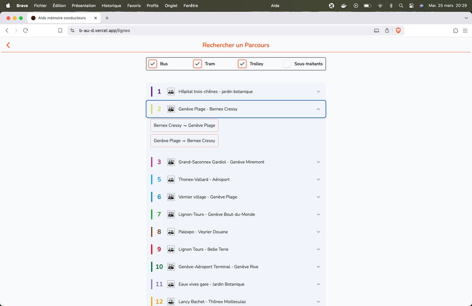Expand line 3 Grand-Saconnex Gardiol row
This screenshot has width=472, height=306.
pos(236,162)
